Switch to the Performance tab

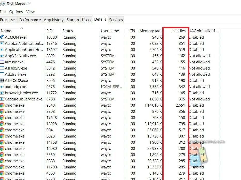point(30,20)
